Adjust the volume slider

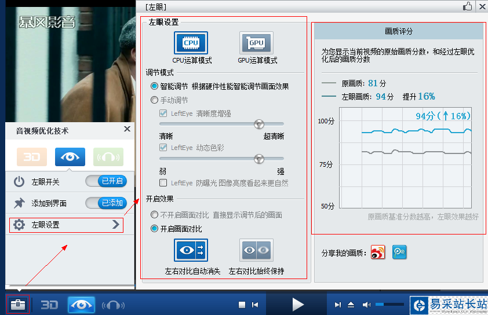pos(389,305)
